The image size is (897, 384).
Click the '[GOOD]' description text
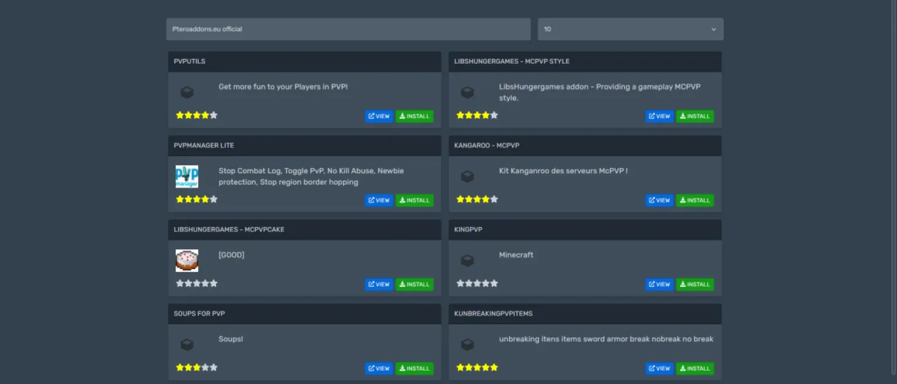[231, 255]
